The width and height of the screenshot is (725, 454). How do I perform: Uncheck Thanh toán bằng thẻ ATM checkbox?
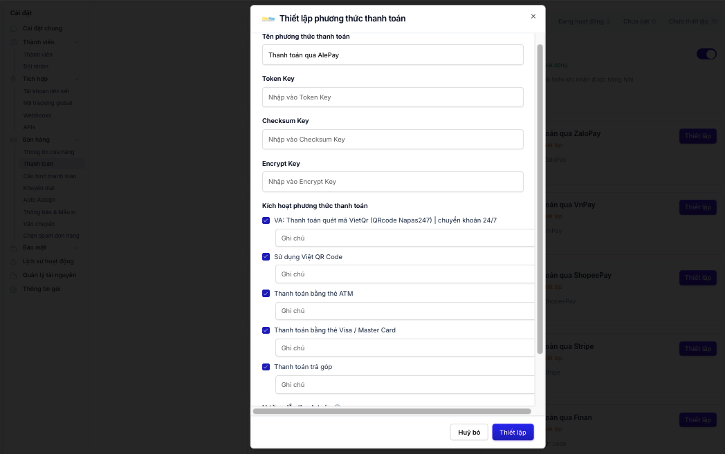[266, 293]
